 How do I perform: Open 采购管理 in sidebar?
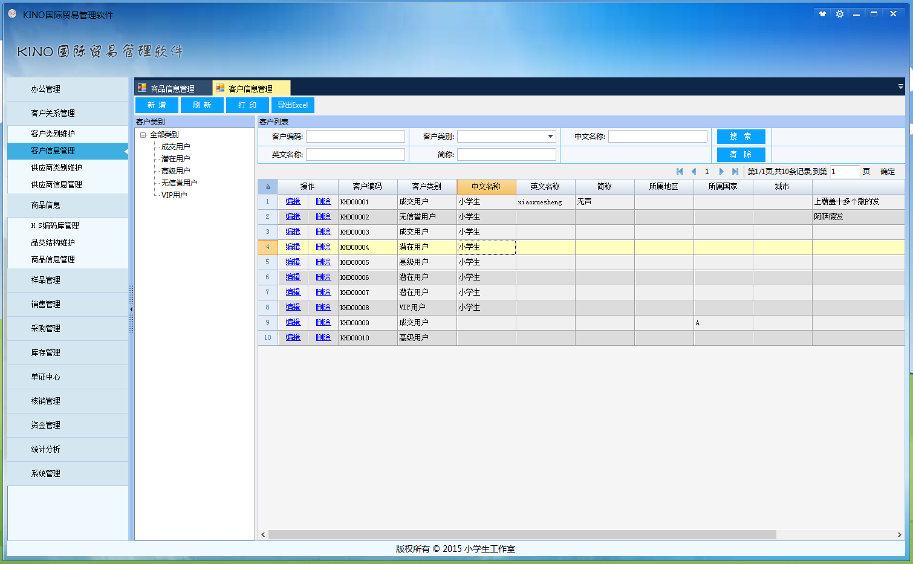point(68,328)
